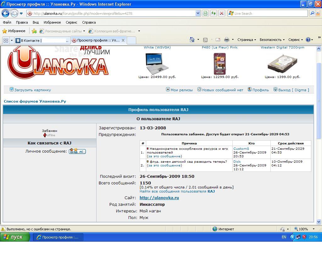
Task: Open Найти все сообщения пользователя RAJ link
Action: click(177, 191)
